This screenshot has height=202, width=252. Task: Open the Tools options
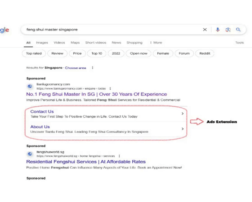click(239, 43)
